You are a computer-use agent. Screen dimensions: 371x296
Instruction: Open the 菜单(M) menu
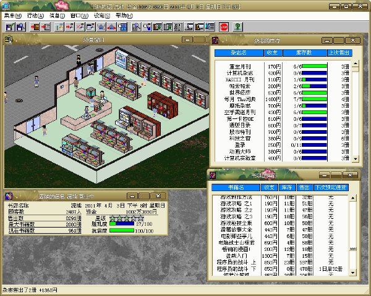(x=13, y=16)
